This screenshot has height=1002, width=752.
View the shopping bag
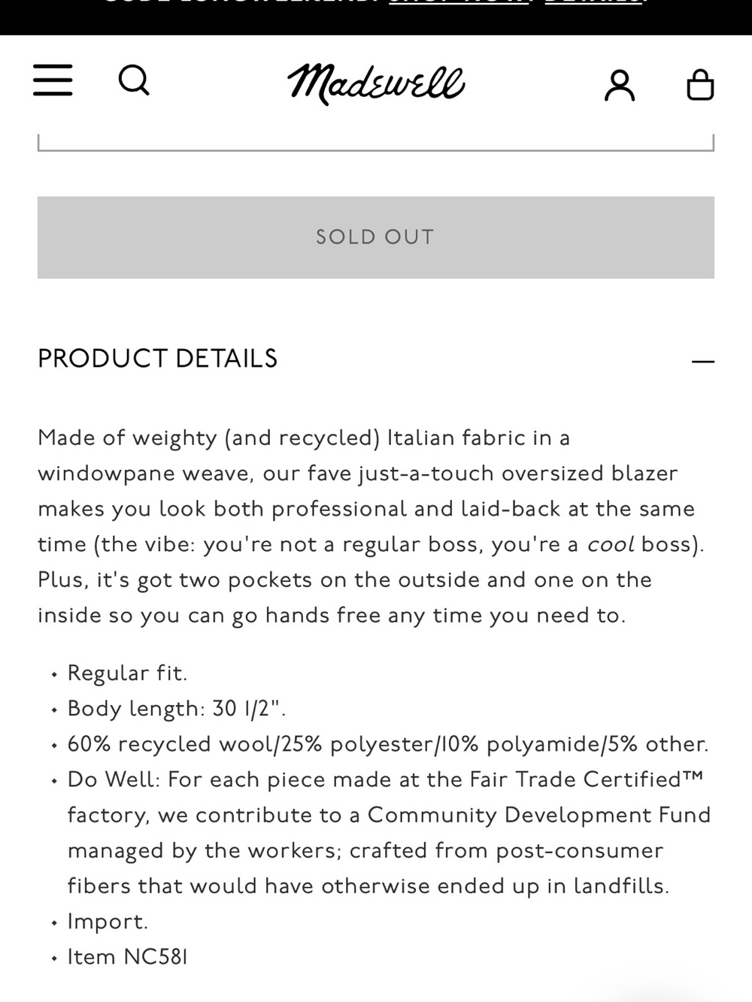(x=700, y=84)
